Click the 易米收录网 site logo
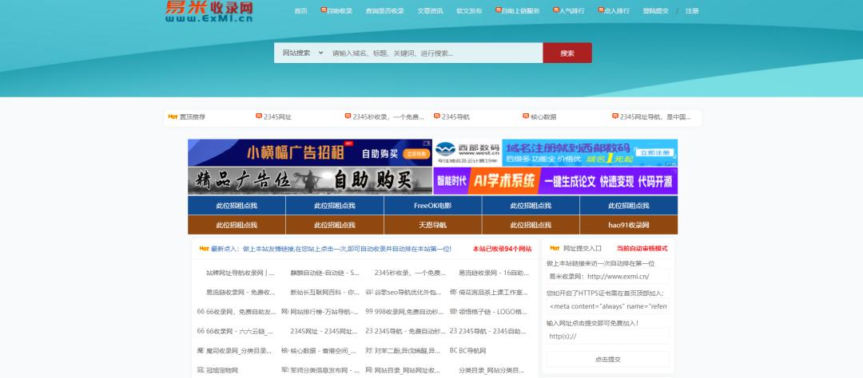Image resolution: width=863 pixels, height=378 pixels. point(209,11)
